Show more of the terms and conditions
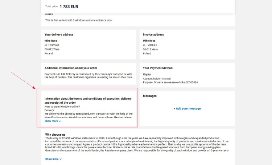 (51, 121)
